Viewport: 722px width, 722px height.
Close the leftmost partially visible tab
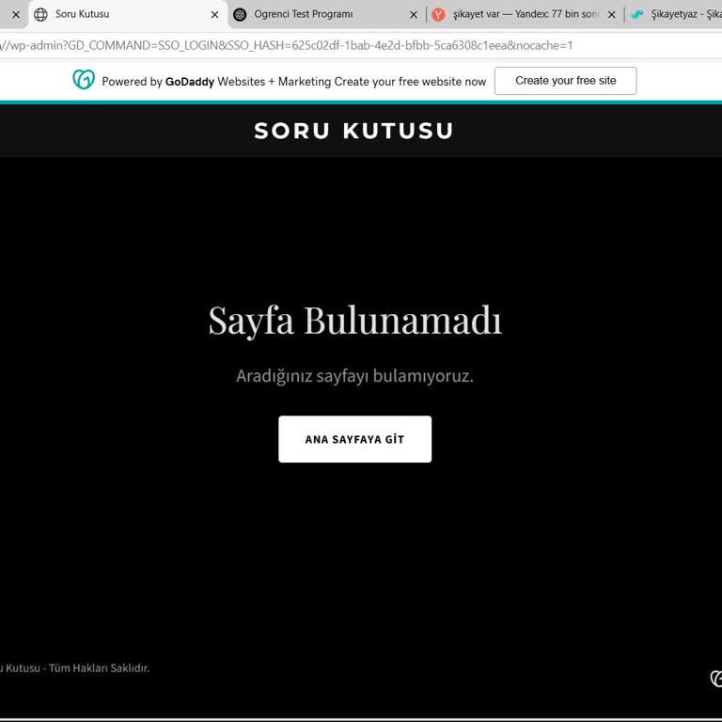coord(16,15)
